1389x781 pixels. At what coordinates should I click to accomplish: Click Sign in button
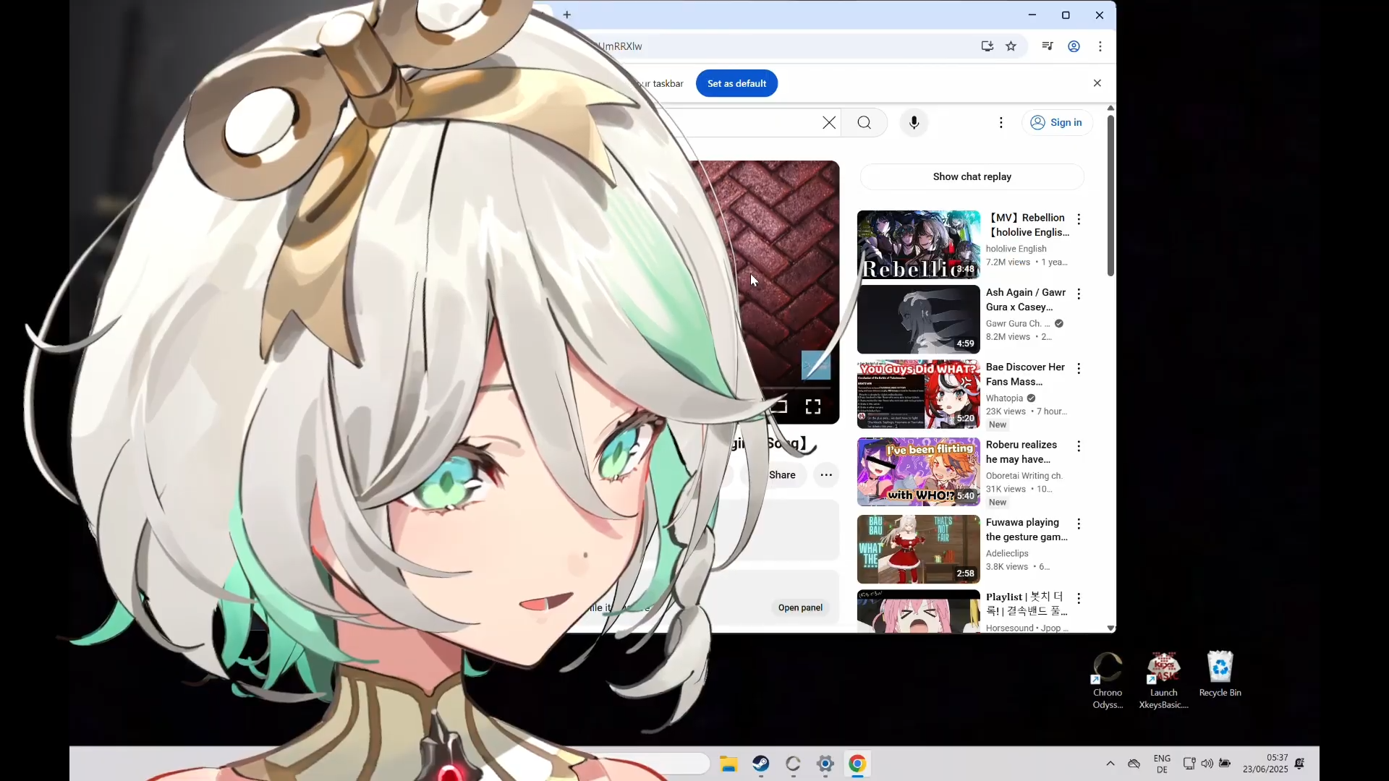(x=1056, y=123)
